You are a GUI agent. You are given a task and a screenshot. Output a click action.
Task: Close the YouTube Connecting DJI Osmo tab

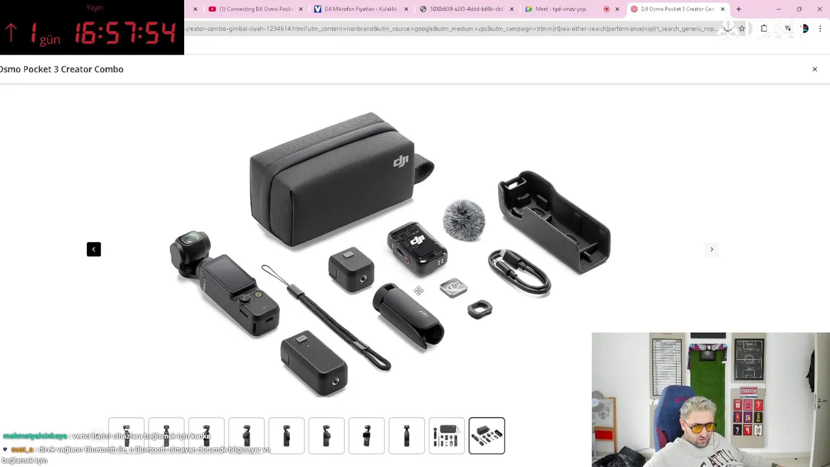pyautogui.click(x=300, y=9)
